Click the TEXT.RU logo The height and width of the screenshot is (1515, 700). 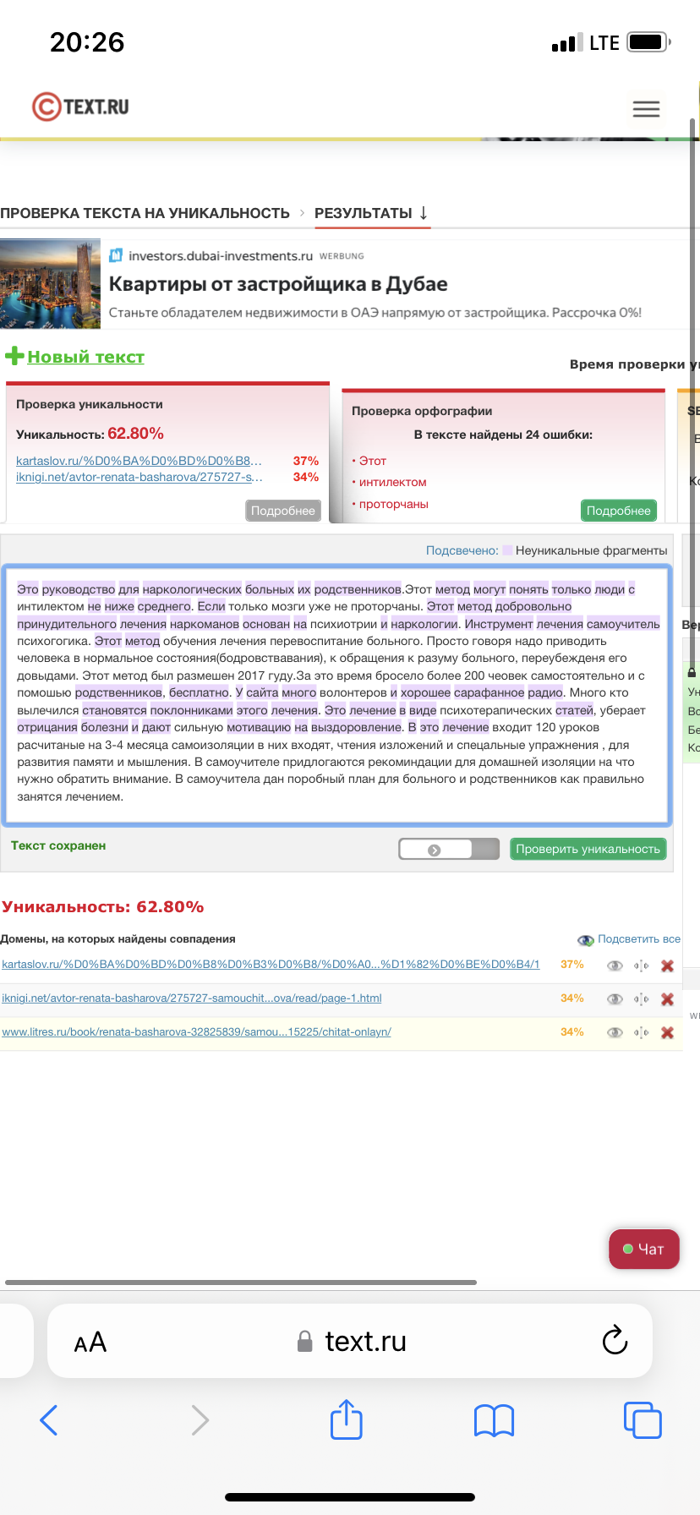point(80,107)
